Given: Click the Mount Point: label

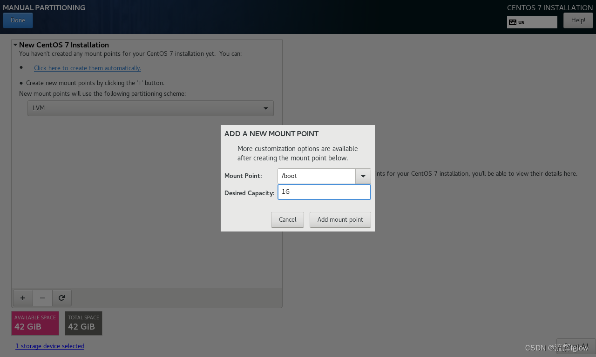Looking at the screenshot, I should coord(243,176).
